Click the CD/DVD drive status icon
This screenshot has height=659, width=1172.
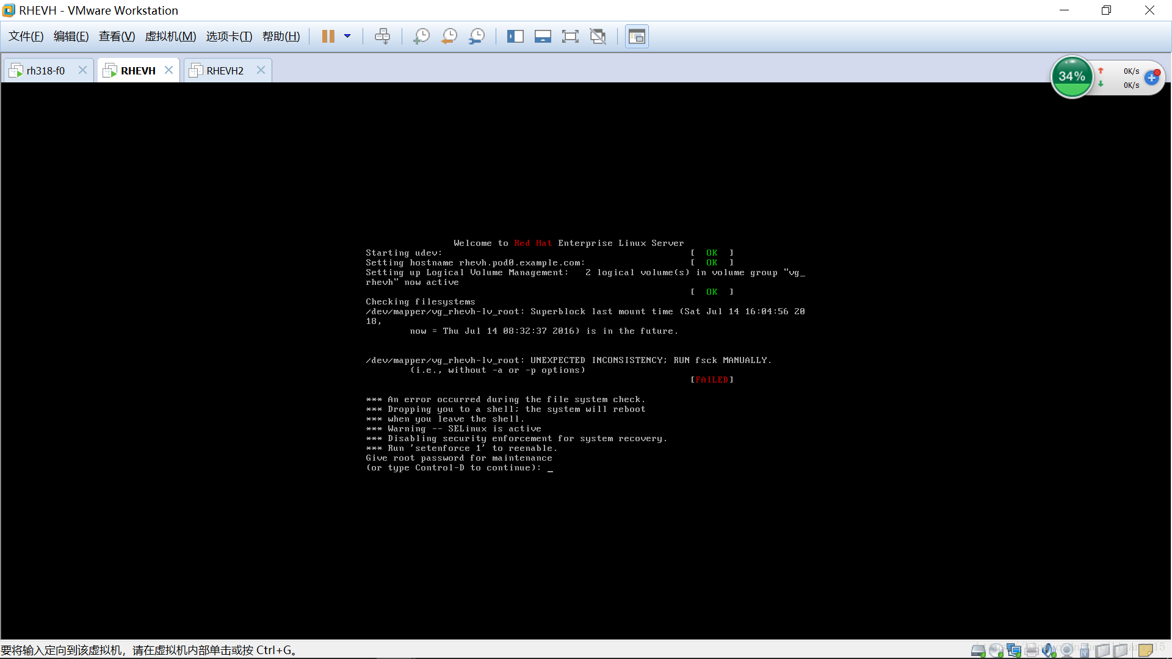pos(996,650)
